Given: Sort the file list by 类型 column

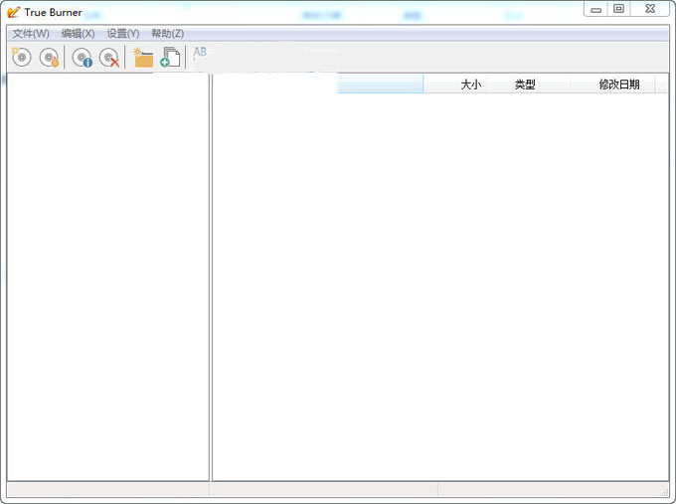Looking at the screenshot, I should [525, 84].
